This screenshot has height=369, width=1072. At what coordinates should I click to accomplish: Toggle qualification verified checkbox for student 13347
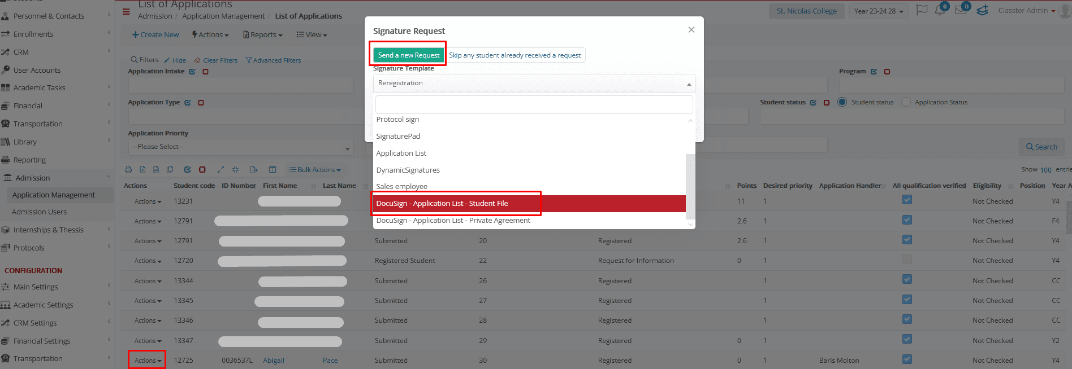(907, 339)
